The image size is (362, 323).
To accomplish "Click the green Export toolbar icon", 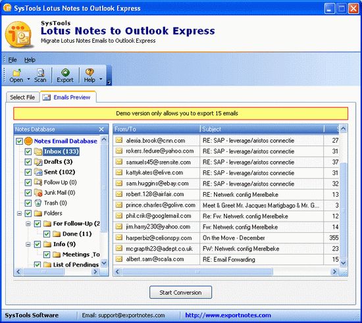I will coord(65,72).
